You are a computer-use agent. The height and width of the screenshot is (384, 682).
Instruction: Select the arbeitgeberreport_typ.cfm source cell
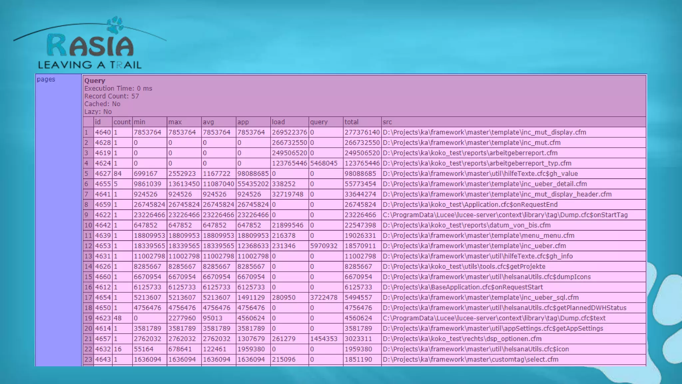click(x=477, y=163)
